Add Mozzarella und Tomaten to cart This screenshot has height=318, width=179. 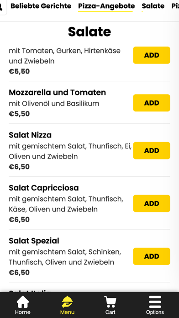[x=152, y=103]
